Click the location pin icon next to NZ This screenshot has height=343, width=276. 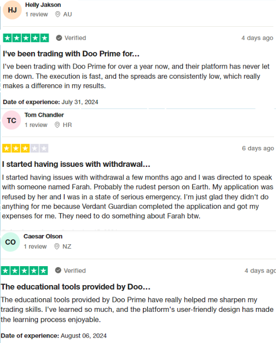click(x=56, y=247)
